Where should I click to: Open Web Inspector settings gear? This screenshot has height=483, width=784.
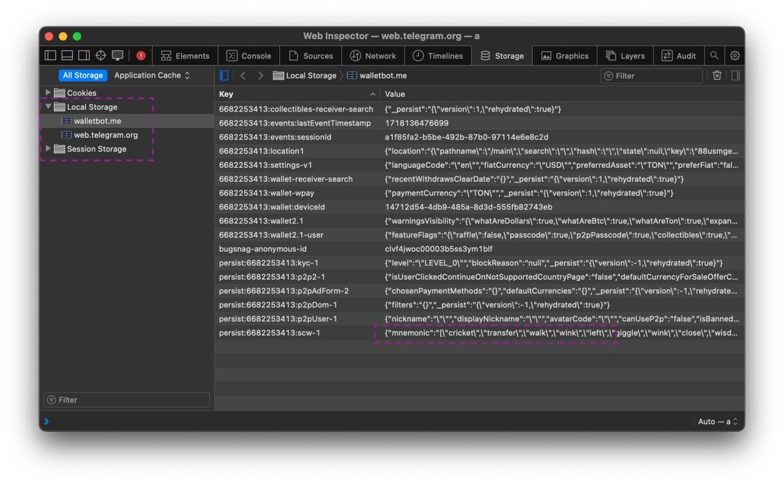(x=735, y=55)
